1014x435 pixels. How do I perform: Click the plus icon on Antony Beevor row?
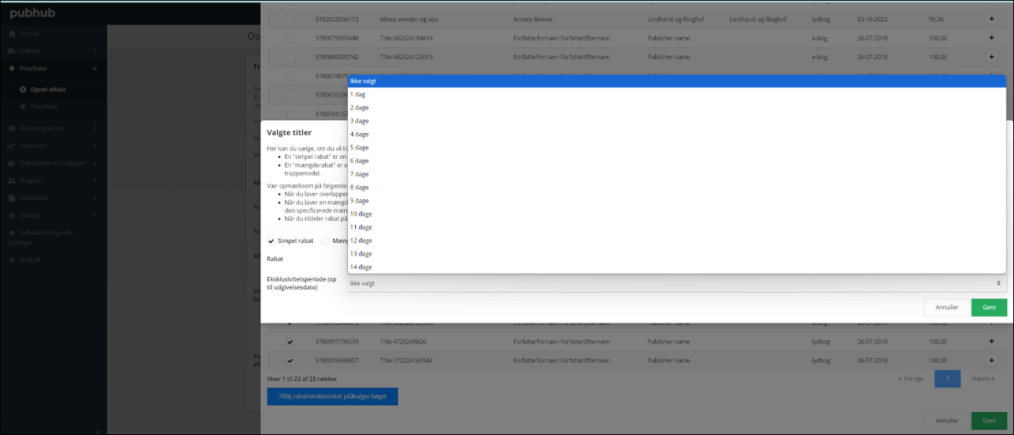992,19
